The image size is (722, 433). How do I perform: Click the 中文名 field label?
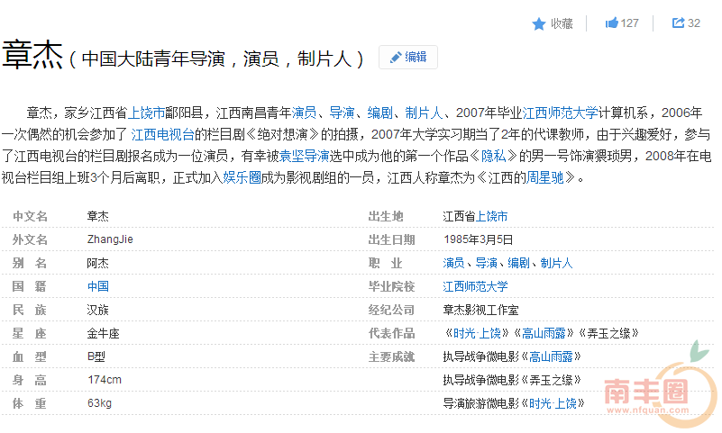pos(30,216)
